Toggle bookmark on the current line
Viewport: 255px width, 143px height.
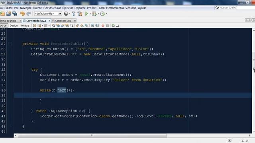[87, 25]
